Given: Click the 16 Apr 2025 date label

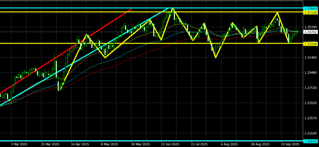Looking at the screenshot, I should [77, 145].
